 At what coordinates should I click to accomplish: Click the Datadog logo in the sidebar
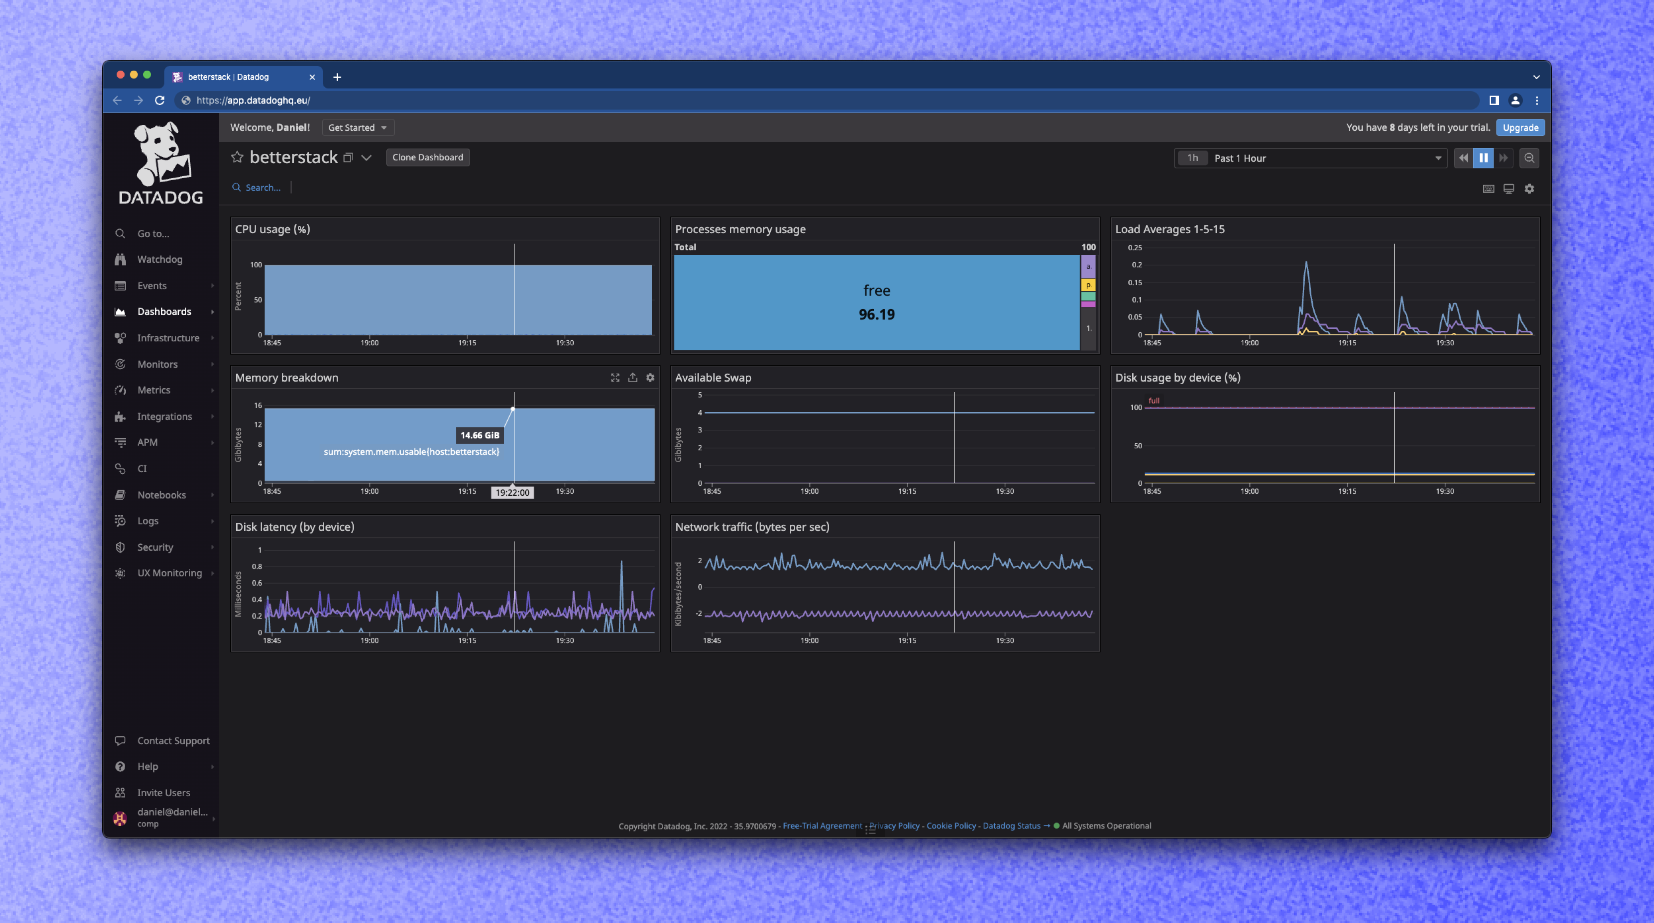161,163
